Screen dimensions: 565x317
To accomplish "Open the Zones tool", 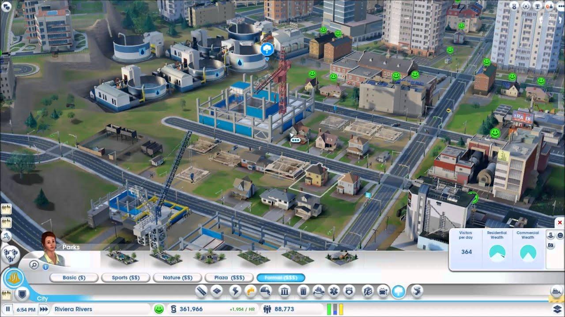I will (216, 291).
